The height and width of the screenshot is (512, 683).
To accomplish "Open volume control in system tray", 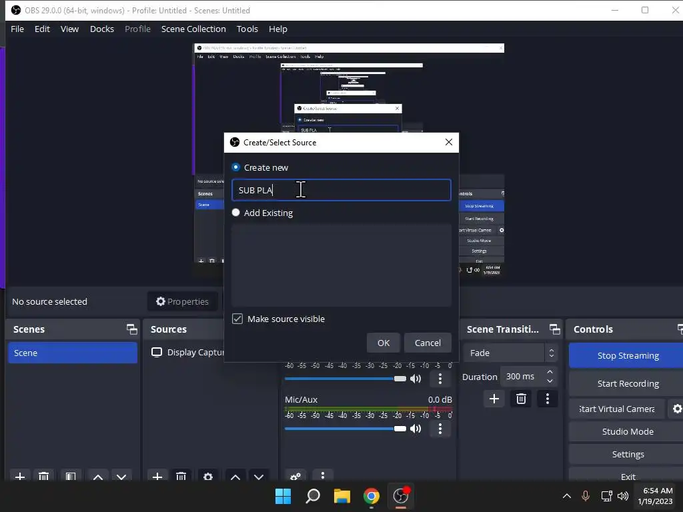I will point(623,496).
